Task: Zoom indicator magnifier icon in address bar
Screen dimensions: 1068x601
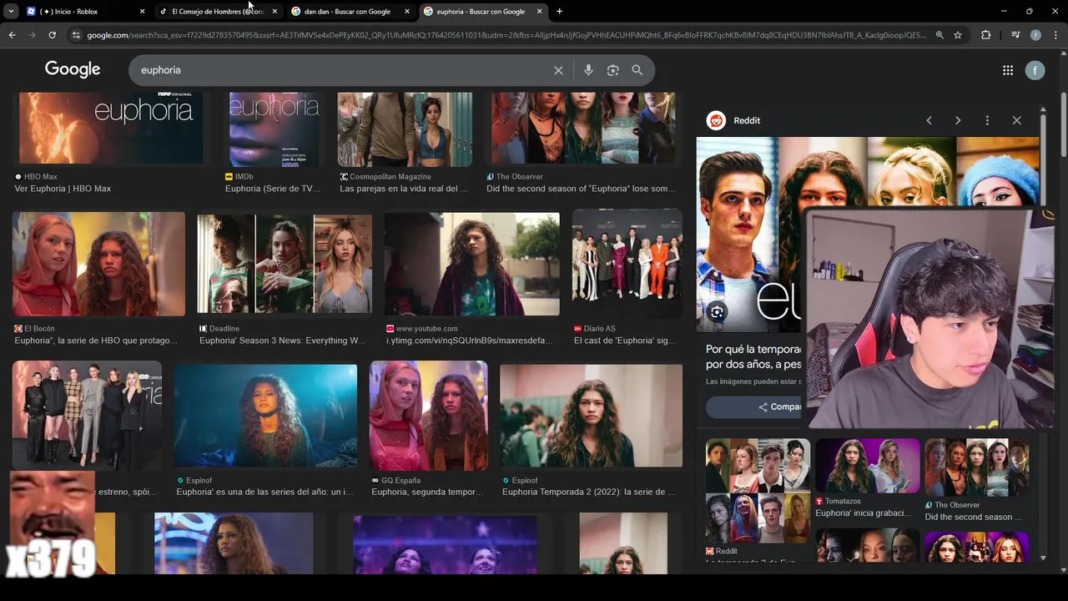Action: point(940,35)
